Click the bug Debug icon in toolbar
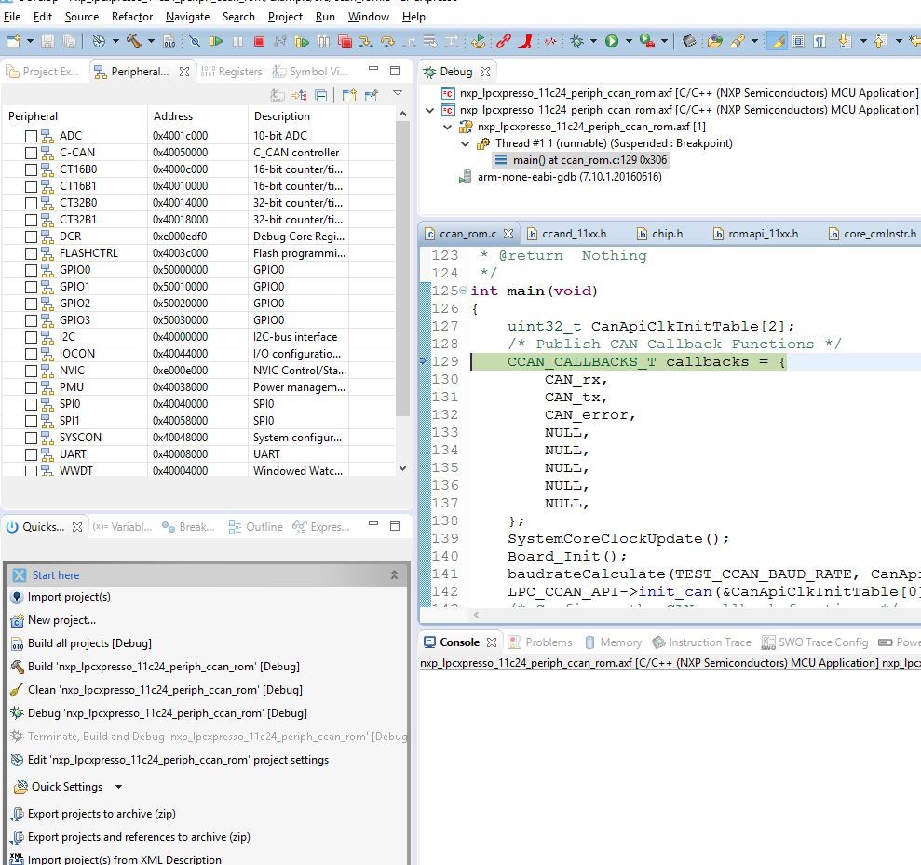The image size is (921, 865). click(577, 41)
